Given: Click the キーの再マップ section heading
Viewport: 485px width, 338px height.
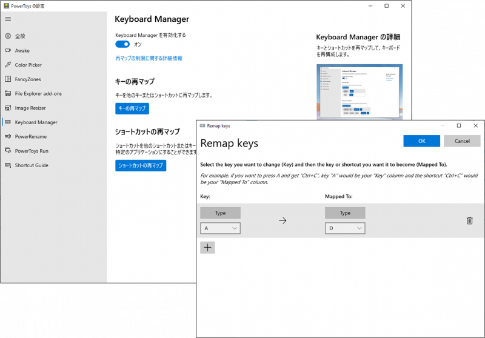Looking at the screenshot, I should click(135, 82).
